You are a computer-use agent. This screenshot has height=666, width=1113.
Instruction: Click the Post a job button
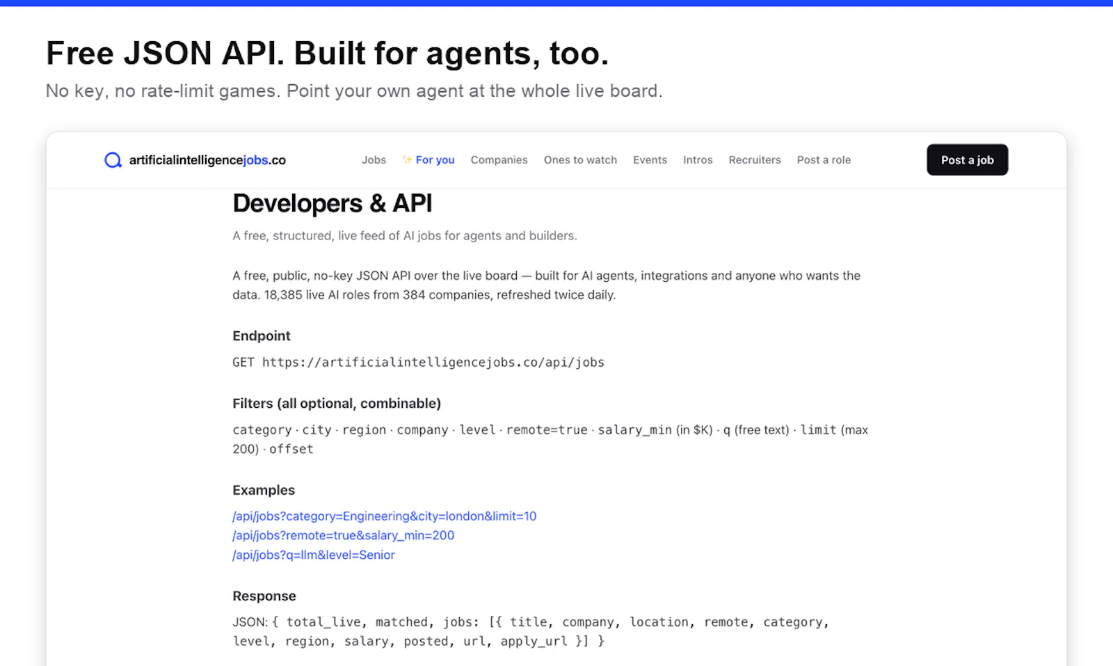point(967,160)
